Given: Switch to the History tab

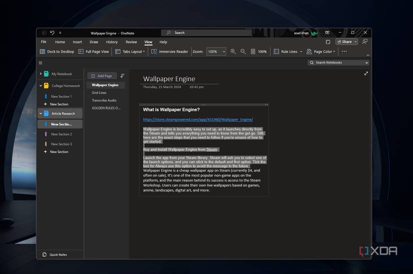Looking at the screenshot, I should [112, 42].
